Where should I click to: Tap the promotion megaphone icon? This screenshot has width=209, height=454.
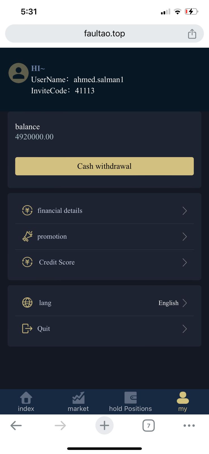(x=27, y=236)
